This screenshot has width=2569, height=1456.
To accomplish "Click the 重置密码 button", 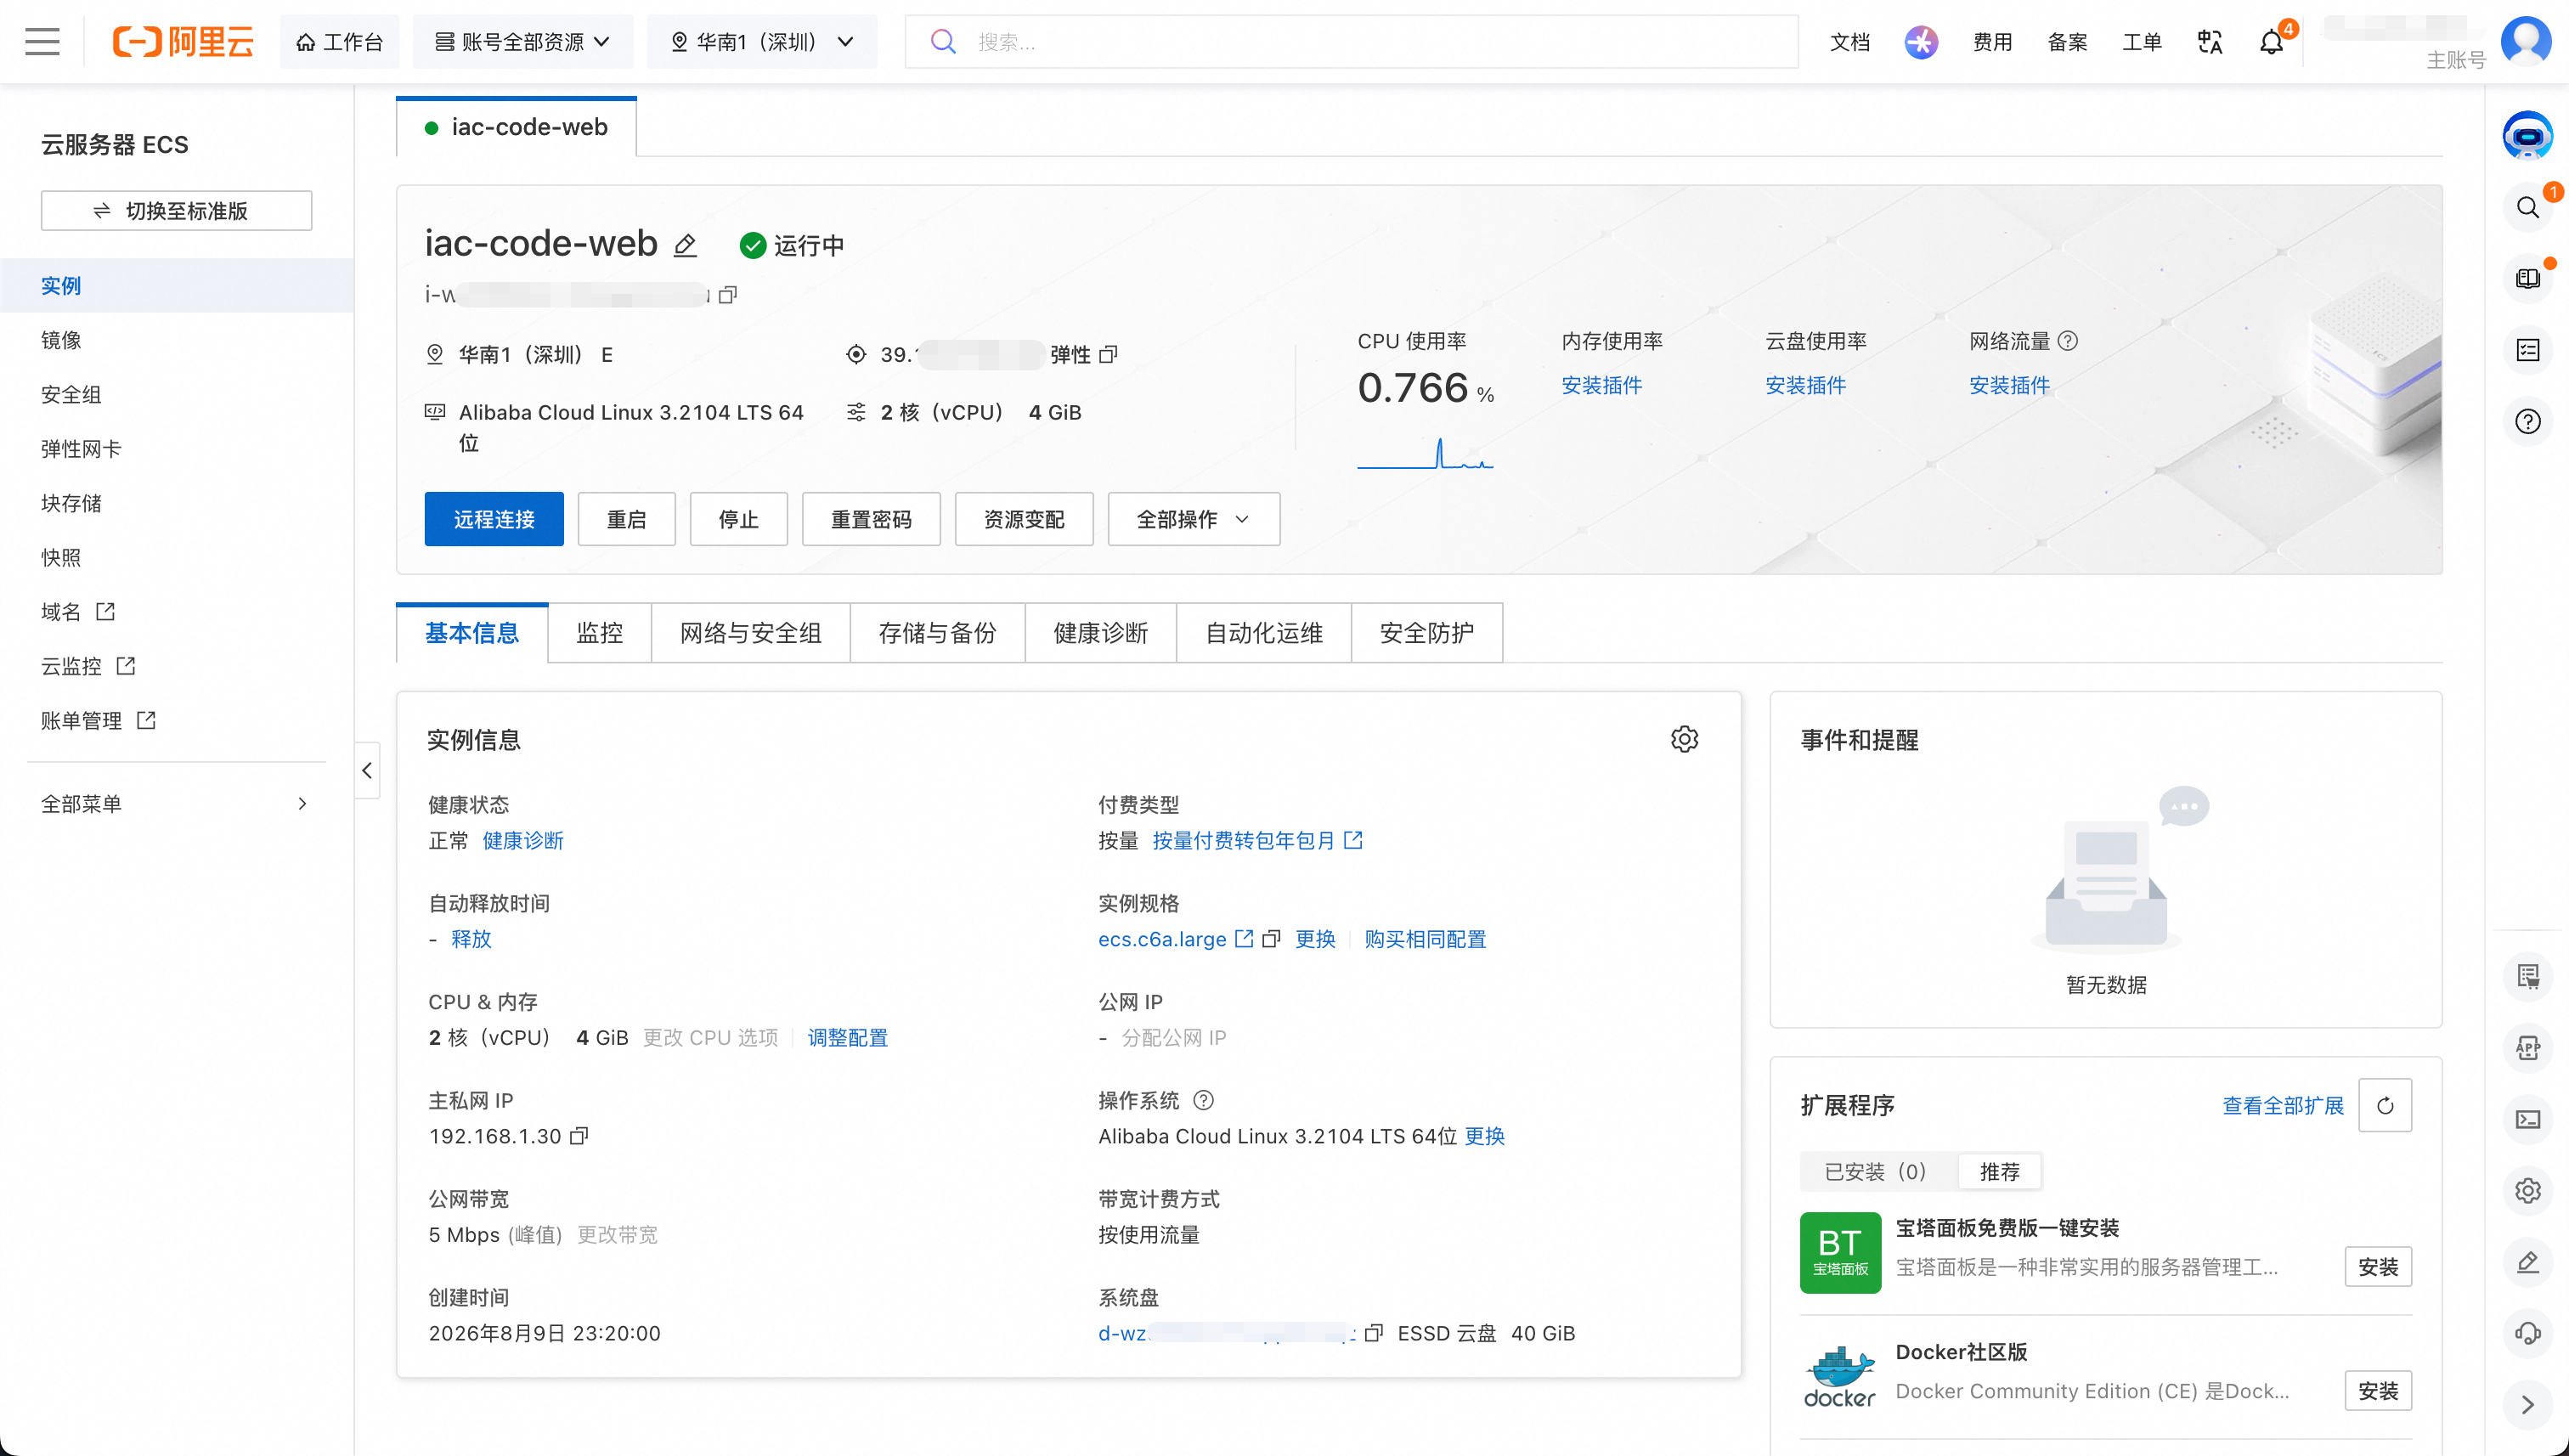I will 871,519.
